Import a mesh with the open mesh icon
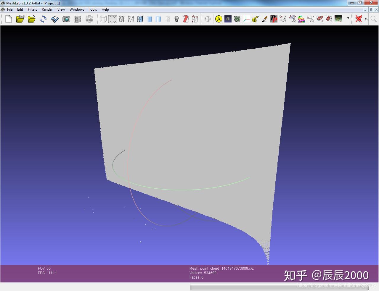The width and height of the screenshot is (379, 291). pyautogui.click(x=32, y=19)
